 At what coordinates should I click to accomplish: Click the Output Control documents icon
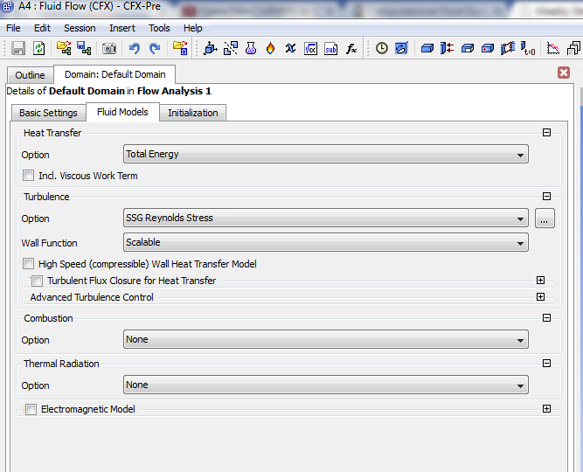tap(573, 48)
